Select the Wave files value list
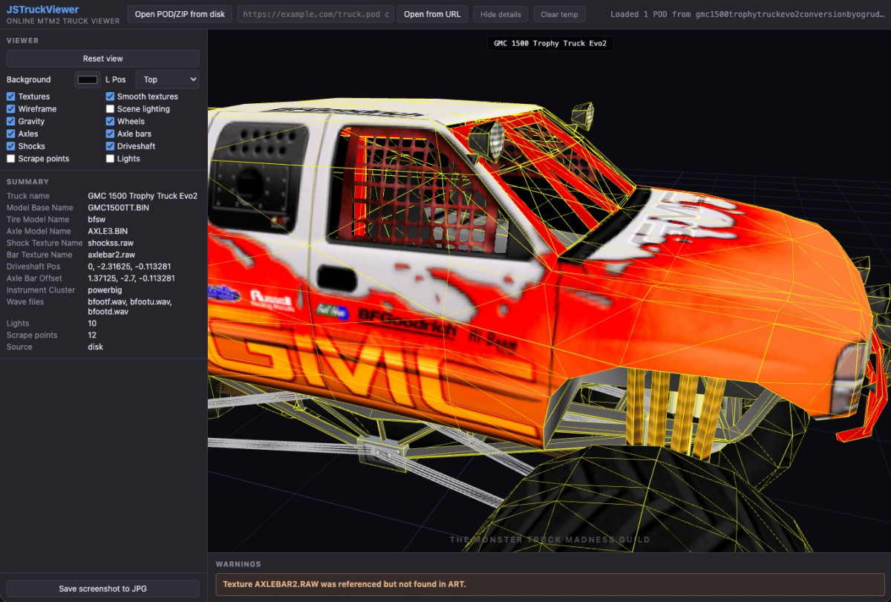The height and width of the screenshot is (602, 891). coord(130,307)
